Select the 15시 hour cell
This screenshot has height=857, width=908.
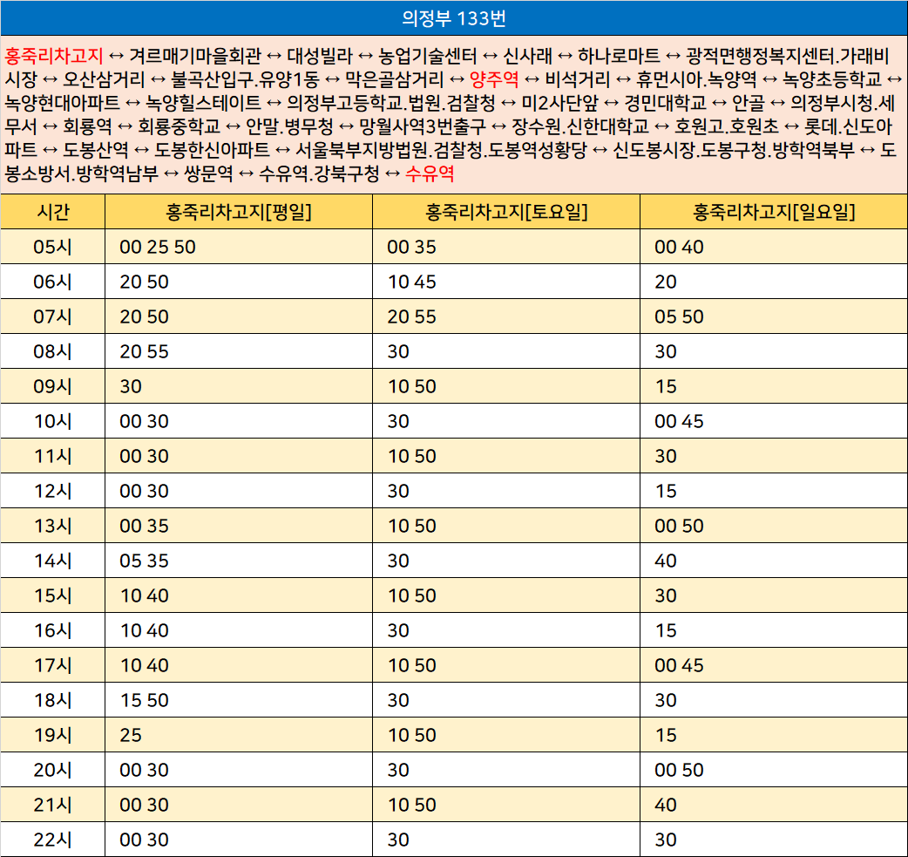tap(52, 595)
